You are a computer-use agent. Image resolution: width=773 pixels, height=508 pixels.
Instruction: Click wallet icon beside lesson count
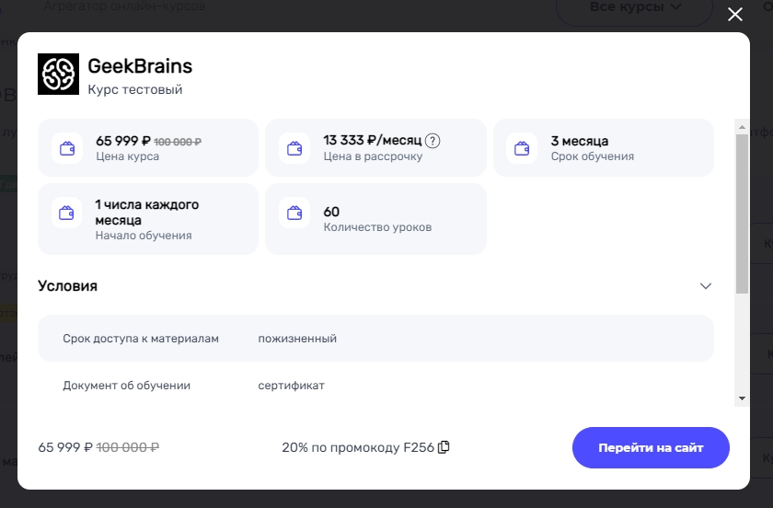pos(294,213)
